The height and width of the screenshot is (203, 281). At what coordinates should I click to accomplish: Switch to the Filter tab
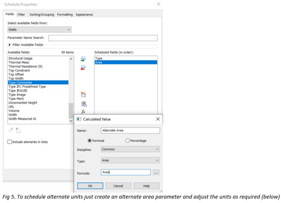tap(21, 14)
